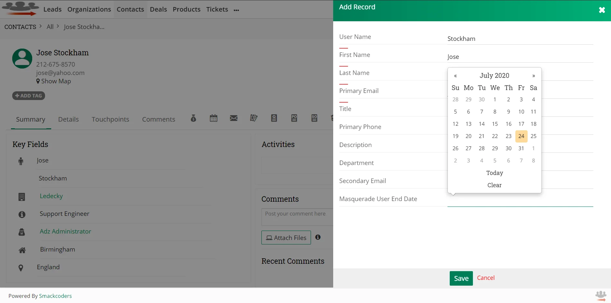Open the money bag opportunities icon
The image size is (611, 303).
pyautogui.click(x=193, y=118)
